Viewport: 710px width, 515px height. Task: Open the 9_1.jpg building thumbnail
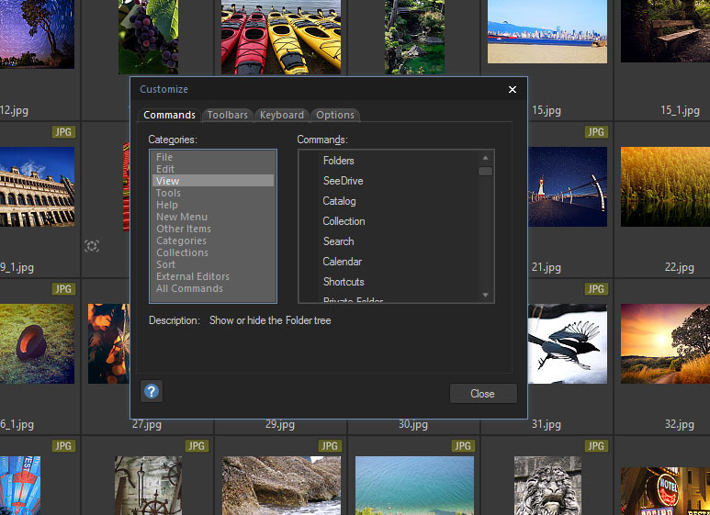[x=37, y=186]
